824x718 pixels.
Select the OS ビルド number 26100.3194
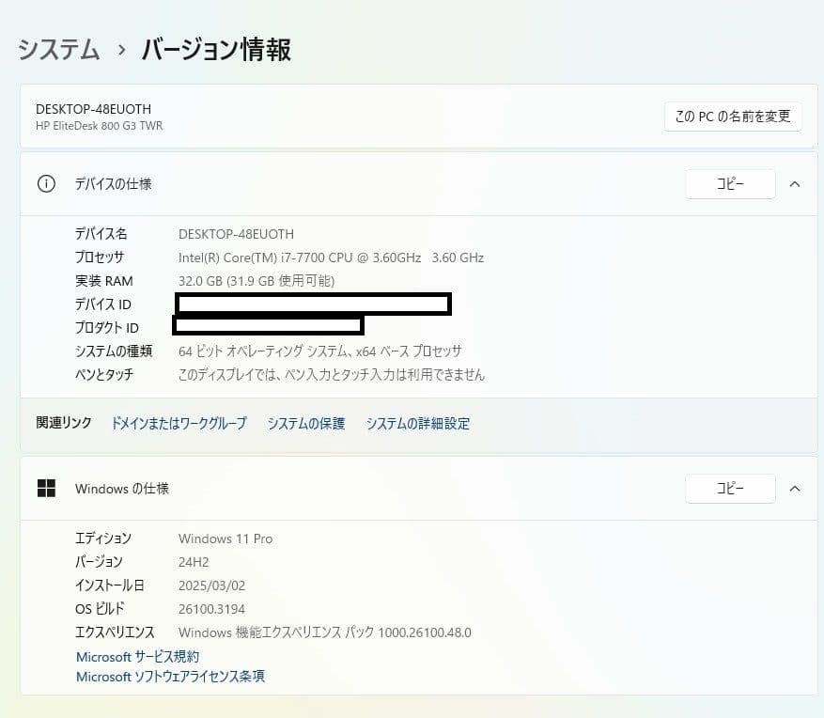coord(211,608)
